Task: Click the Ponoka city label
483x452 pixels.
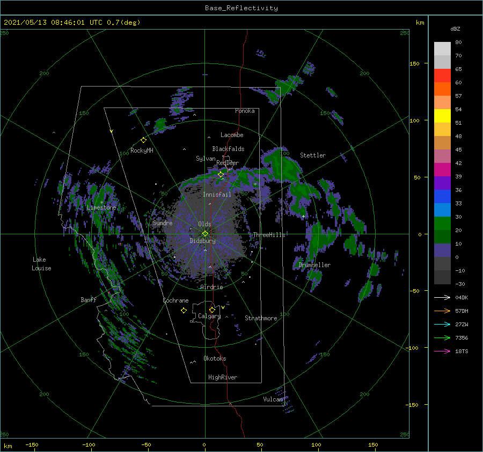Action: (245, 111)
